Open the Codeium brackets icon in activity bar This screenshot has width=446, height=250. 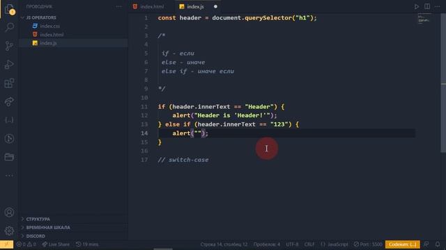click(x=9, y=120)
